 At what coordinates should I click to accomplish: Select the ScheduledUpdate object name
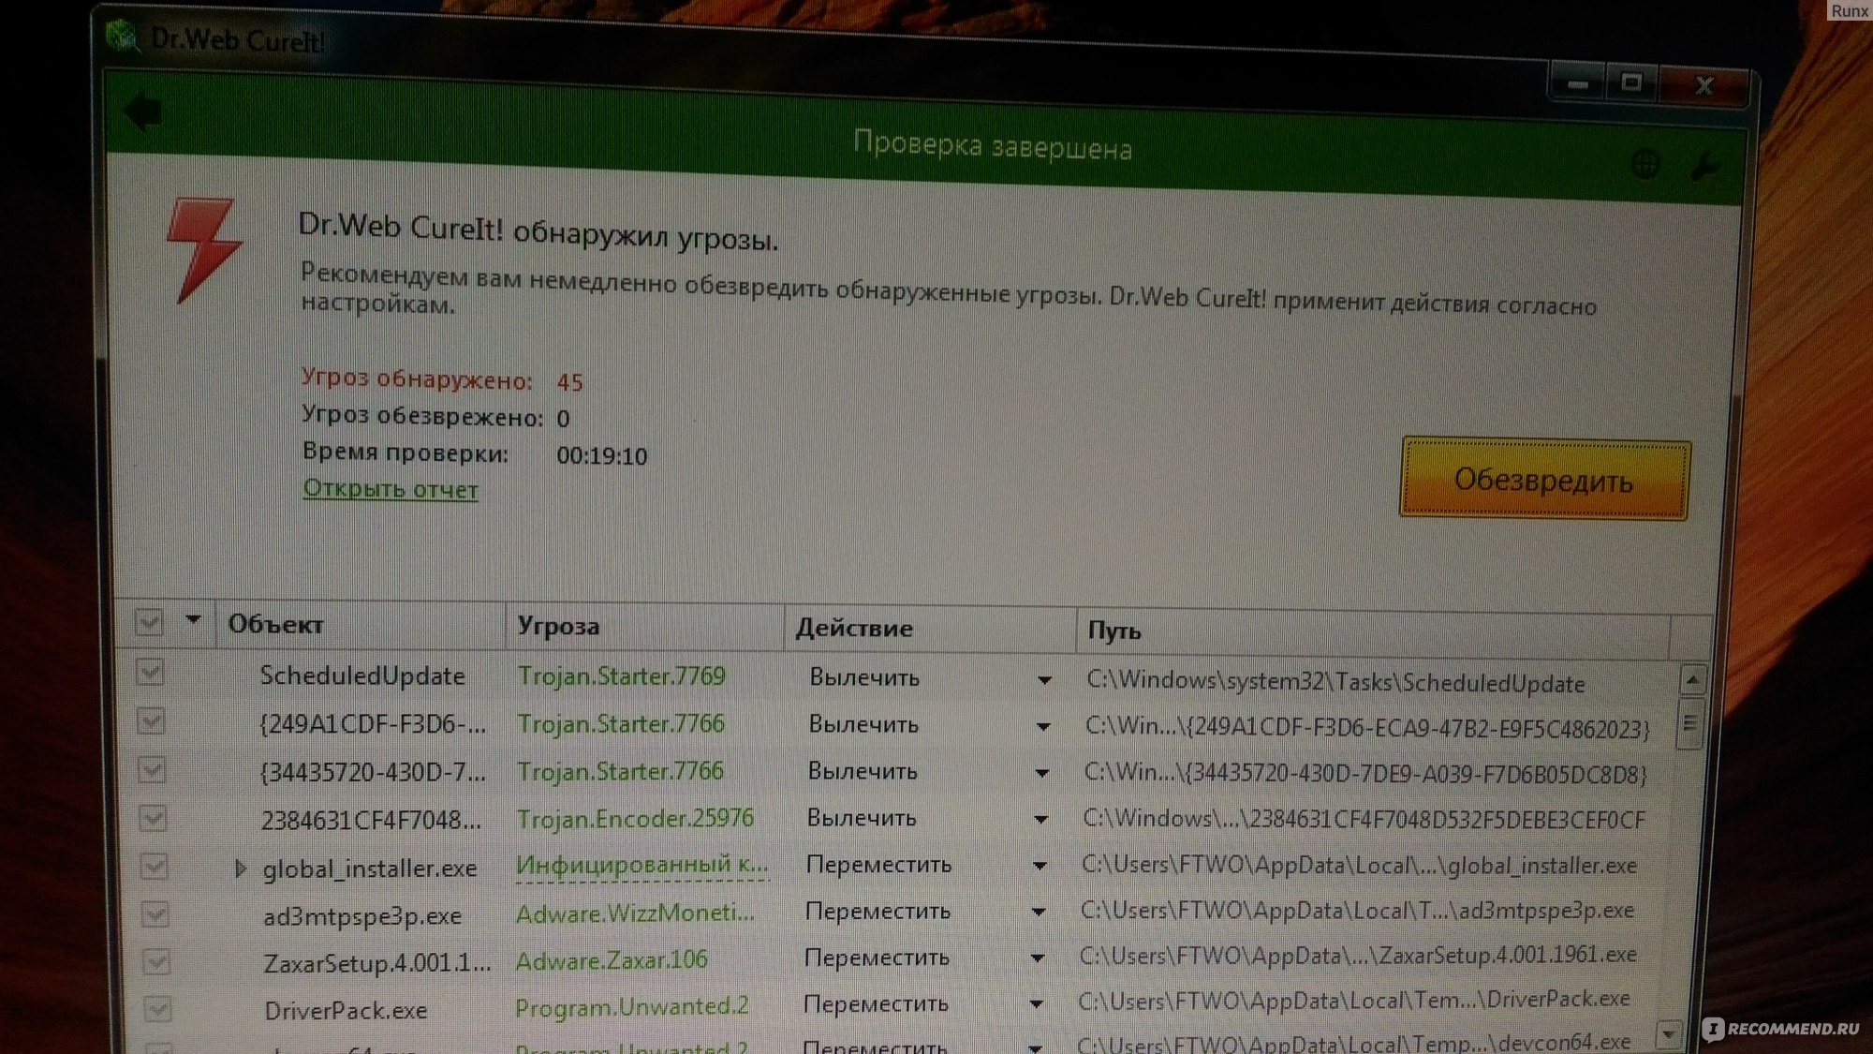click(x=362, y=675)
